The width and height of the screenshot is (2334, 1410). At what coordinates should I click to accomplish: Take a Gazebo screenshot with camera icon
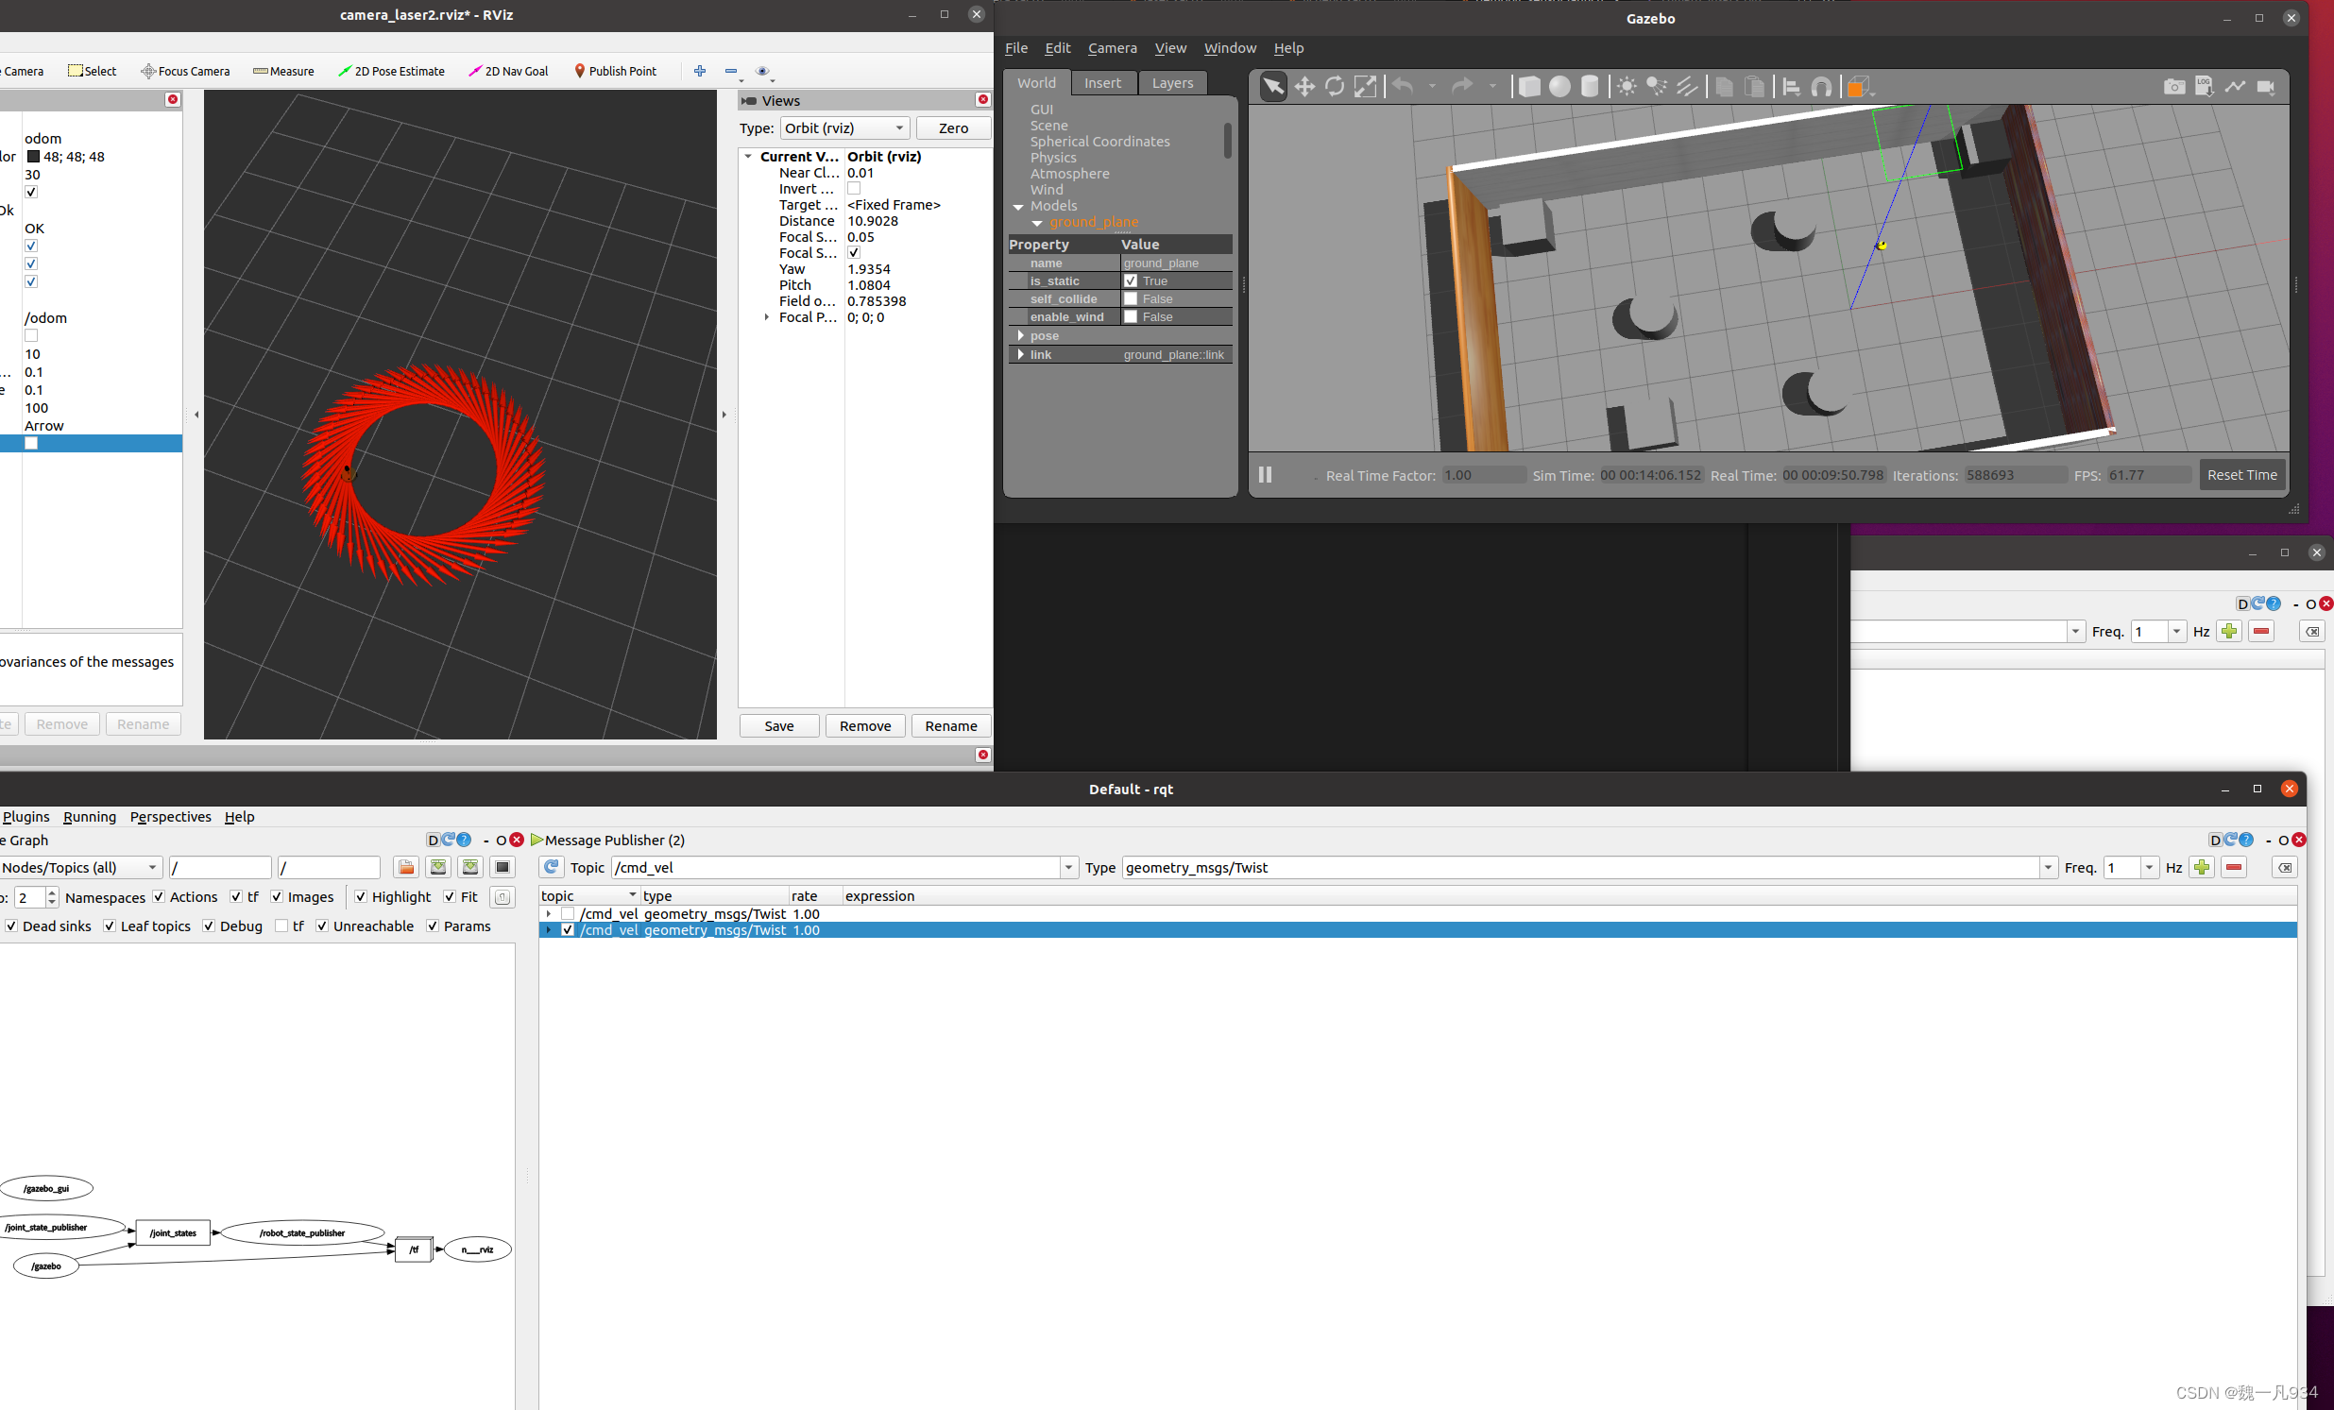(2174, 87)
